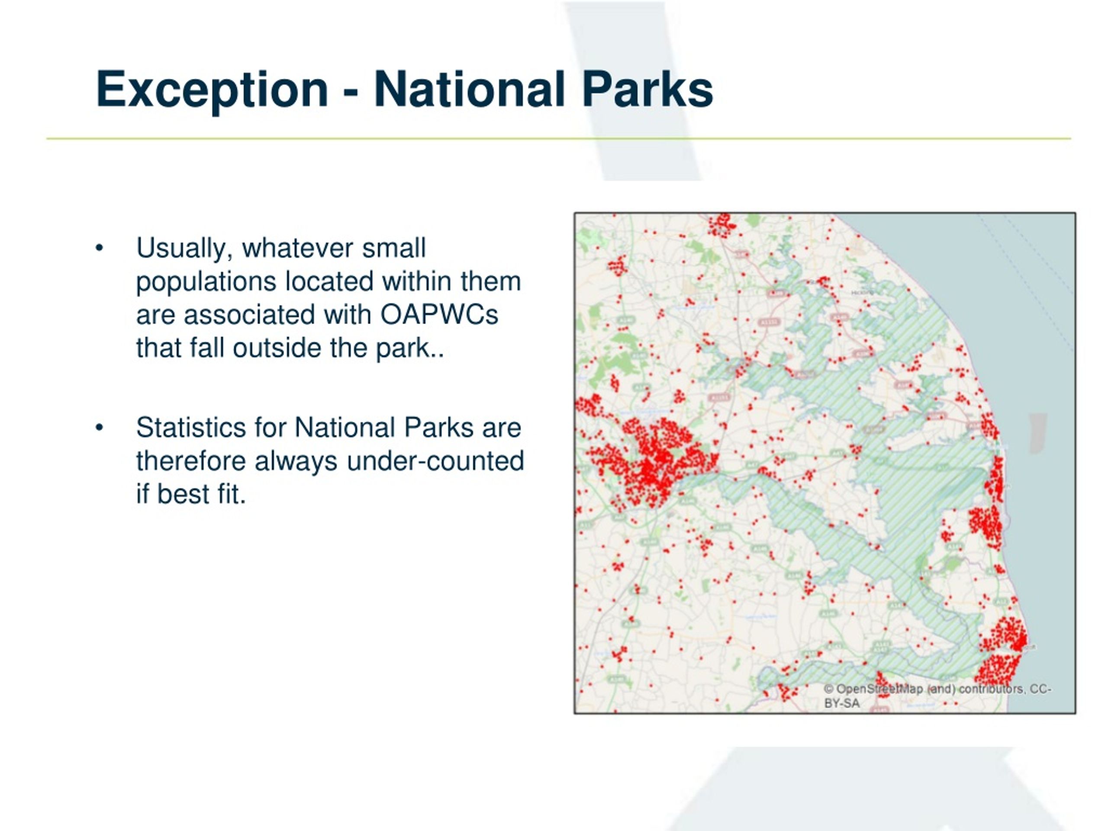
Task: Click the OpenStreetMap contributors attribution text
Action: 937,696
